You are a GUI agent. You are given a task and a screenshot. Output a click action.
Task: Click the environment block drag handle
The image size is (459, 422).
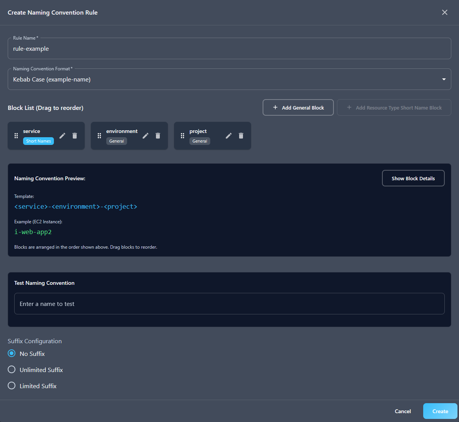[99, 136]
